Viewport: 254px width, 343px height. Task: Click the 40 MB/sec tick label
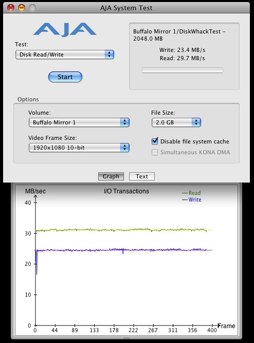tap(28, 203)
